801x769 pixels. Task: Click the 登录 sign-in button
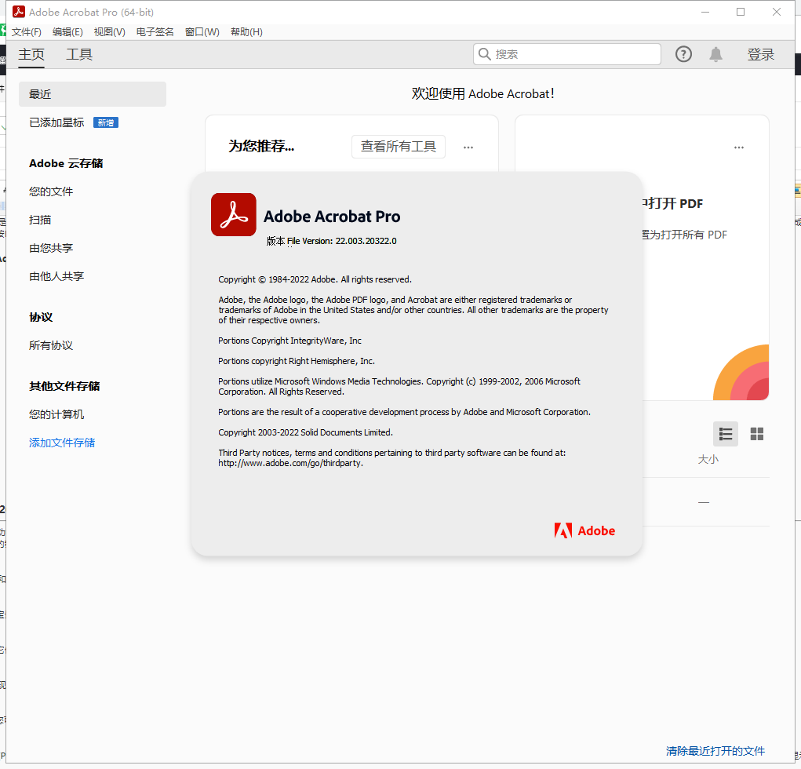pos(761,54)
